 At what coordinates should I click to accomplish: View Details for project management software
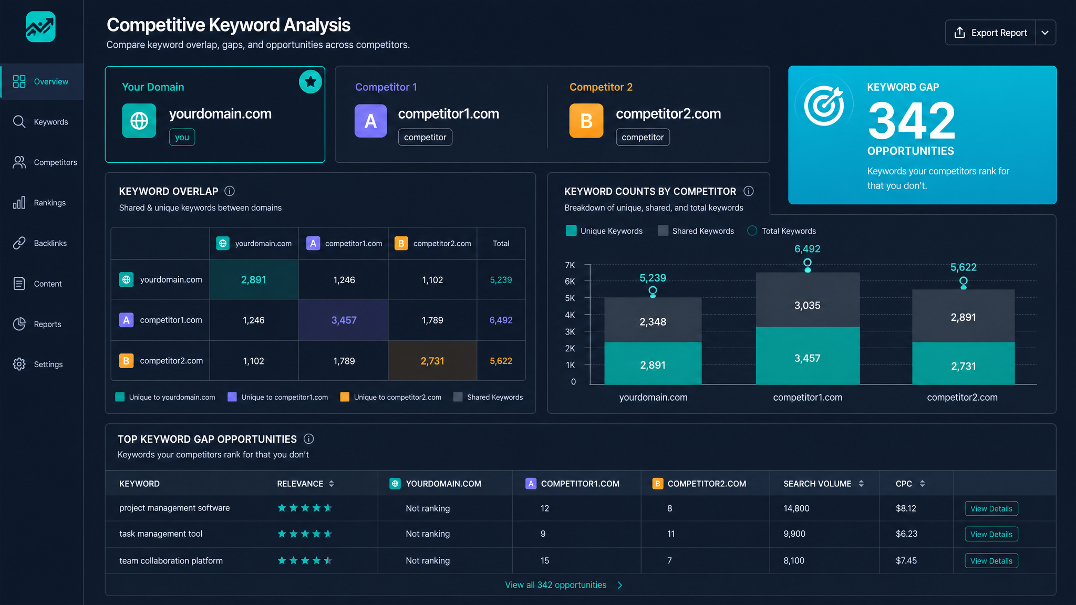click(991, 508)
